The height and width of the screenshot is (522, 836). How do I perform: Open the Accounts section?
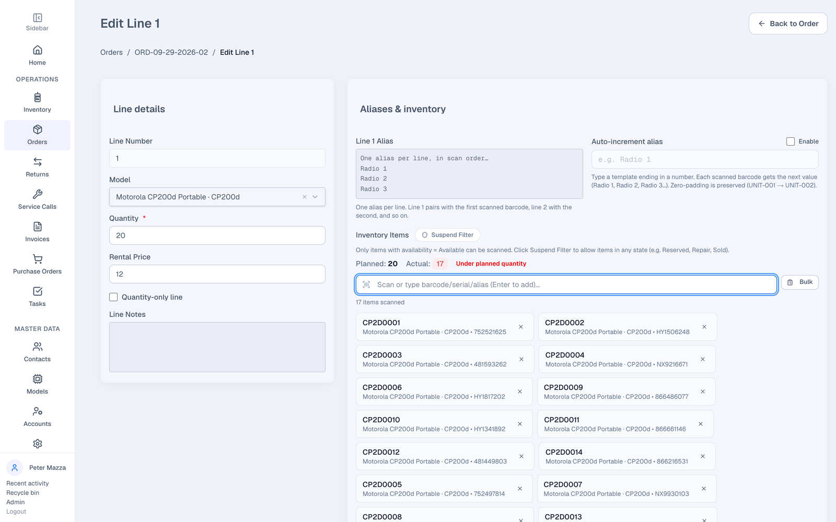(38, 417)
